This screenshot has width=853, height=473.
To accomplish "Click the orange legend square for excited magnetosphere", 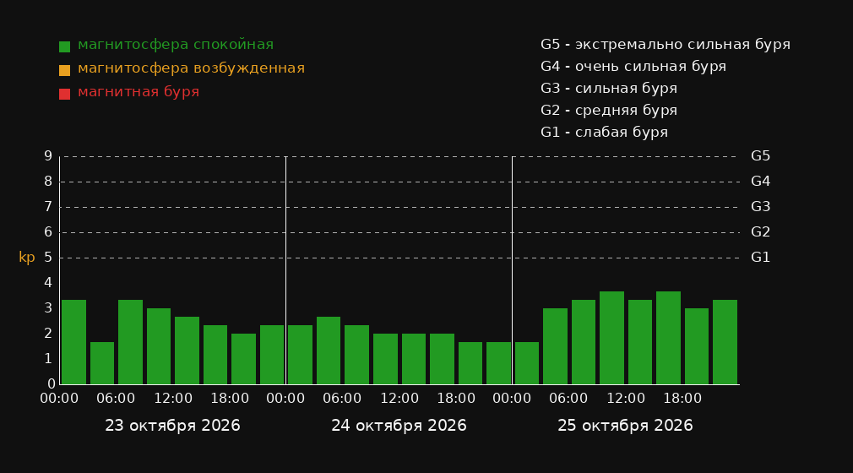I will pos(65,70).
